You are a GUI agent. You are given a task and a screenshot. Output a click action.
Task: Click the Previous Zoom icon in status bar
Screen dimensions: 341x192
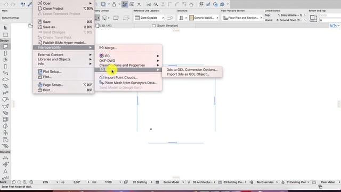pos(14,182)
